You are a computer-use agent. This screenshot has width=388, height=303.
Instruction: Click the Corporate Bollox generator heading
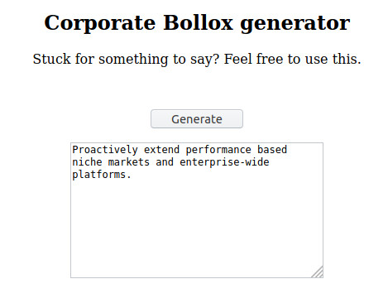pos(197,23)
